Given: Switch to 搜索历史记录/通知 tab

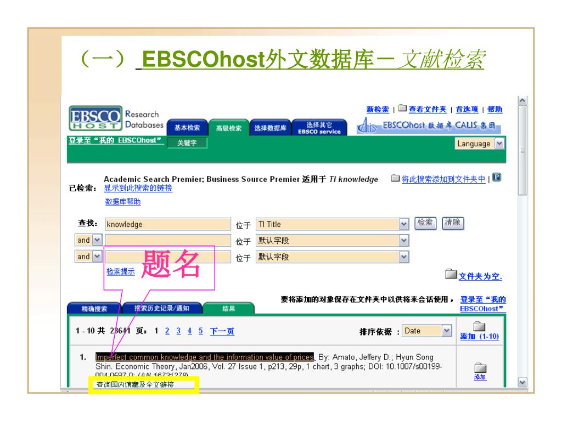Looking at the screenshot, I should 162,308.
